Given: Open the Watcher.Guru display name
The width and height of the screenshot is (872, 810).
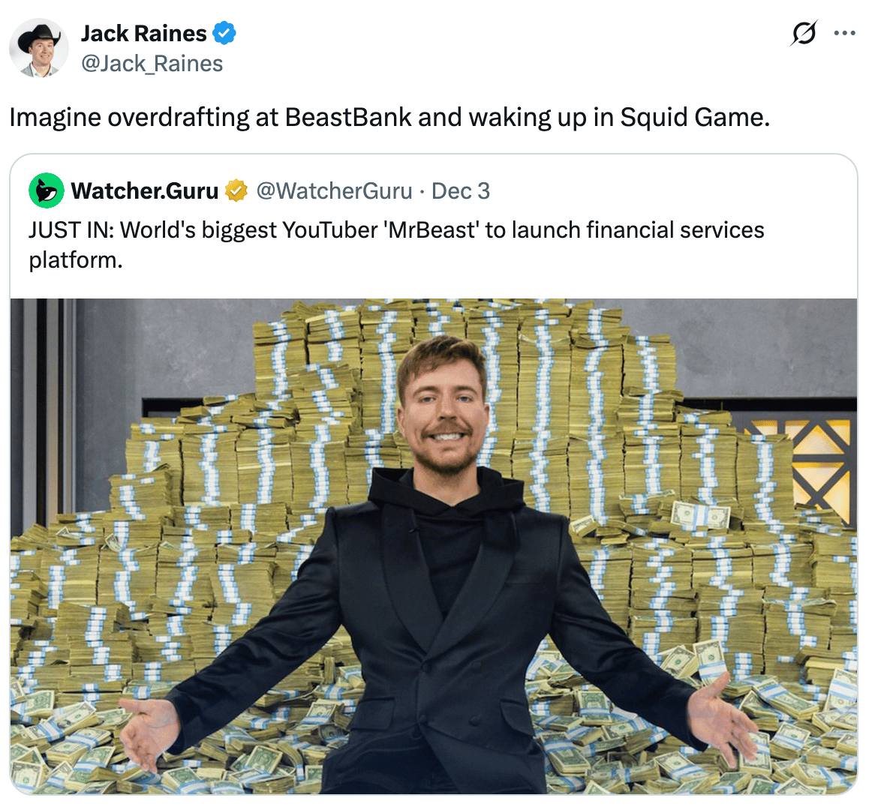Looking at the screenshot, I should [145, 190].
